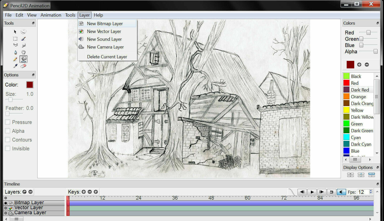Remove color with palette minus icon
384x221 pixels.
click(367, 65)
